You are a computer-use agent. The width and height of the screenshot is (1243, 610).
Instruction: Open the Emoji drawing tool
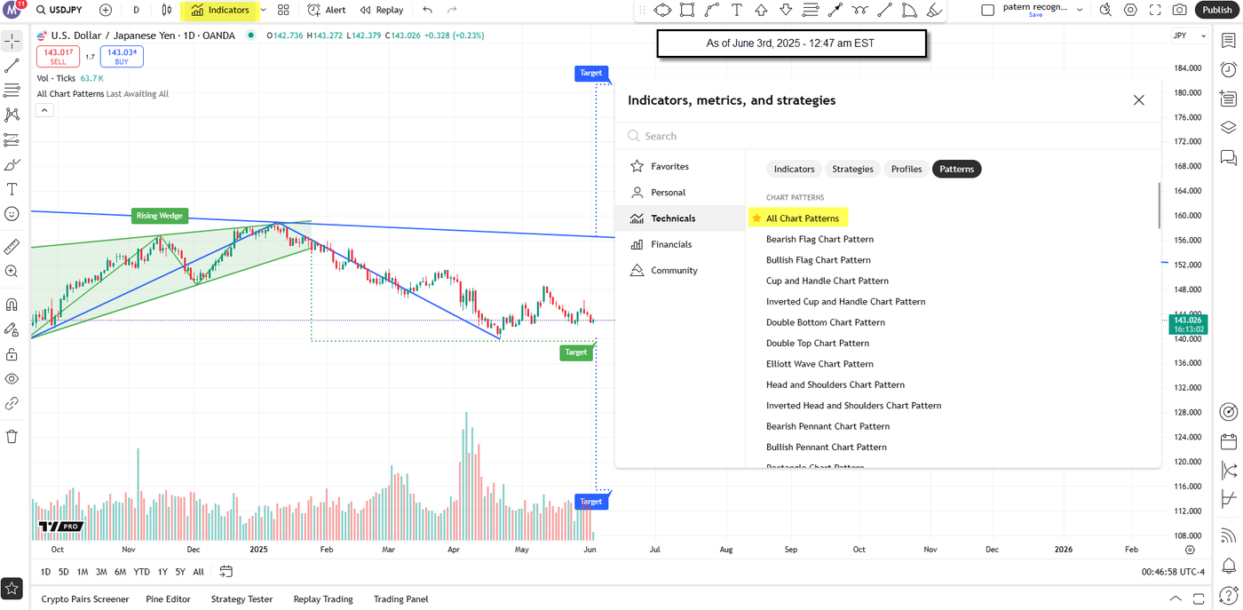click(12, 213)
